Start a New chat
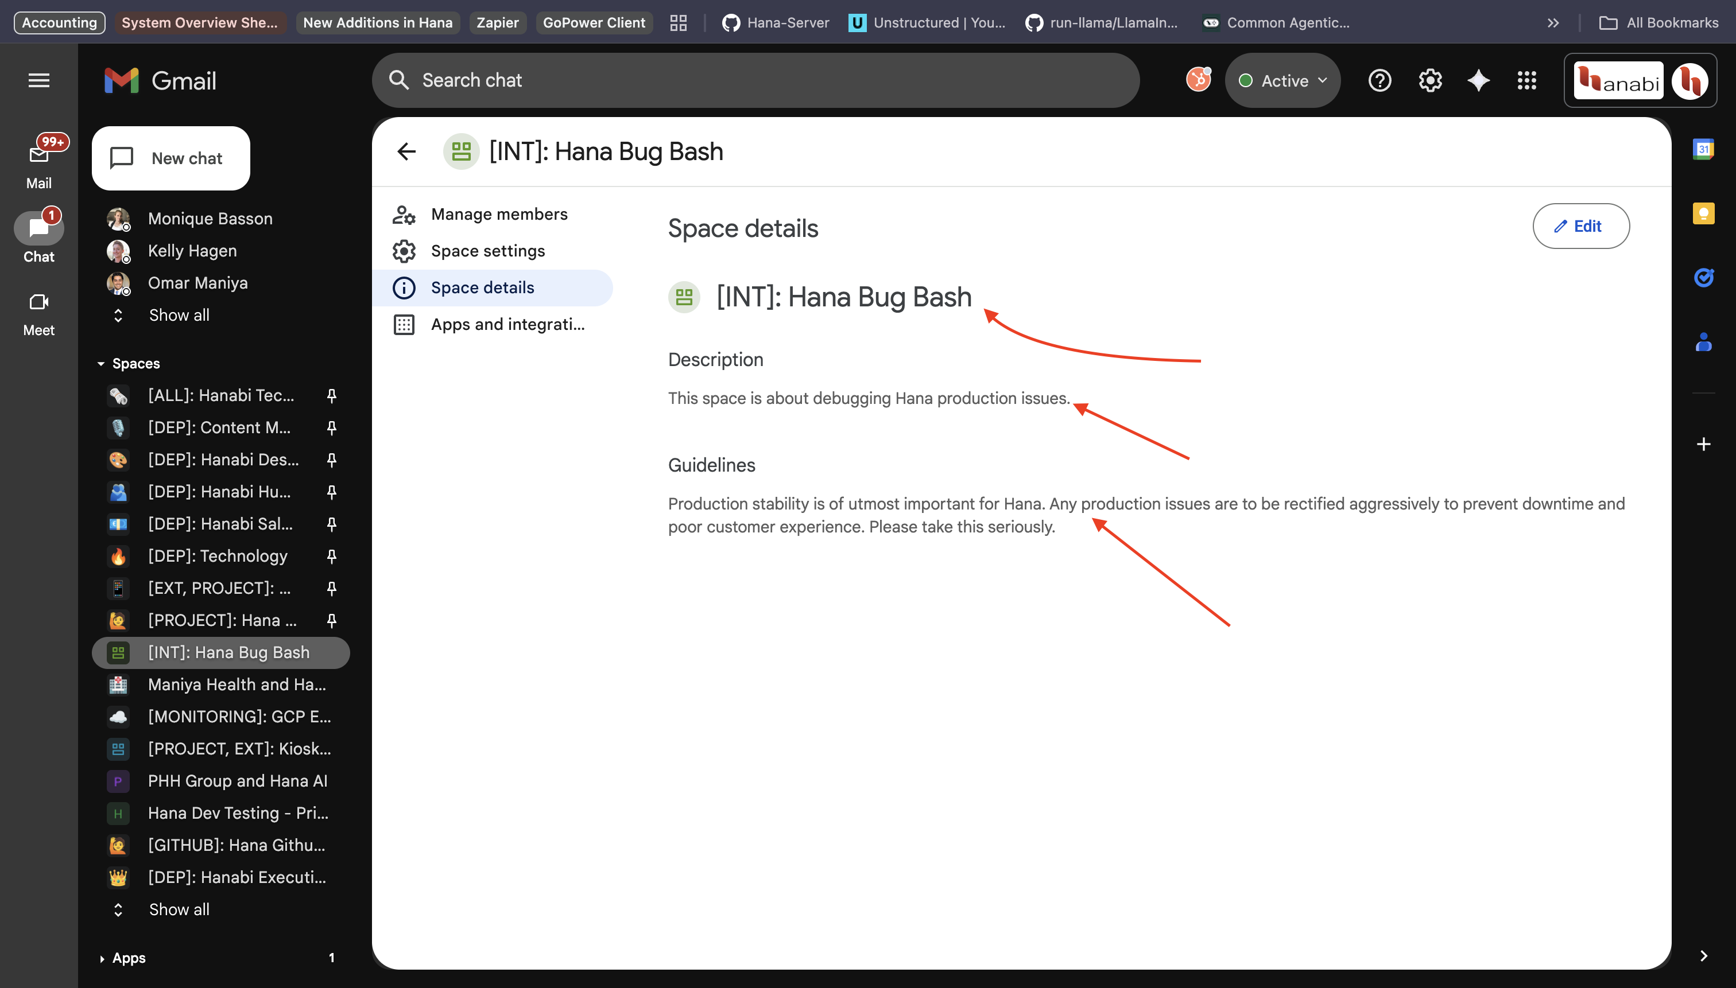Screen dimensions: 1736x988 tap(171, 158)
